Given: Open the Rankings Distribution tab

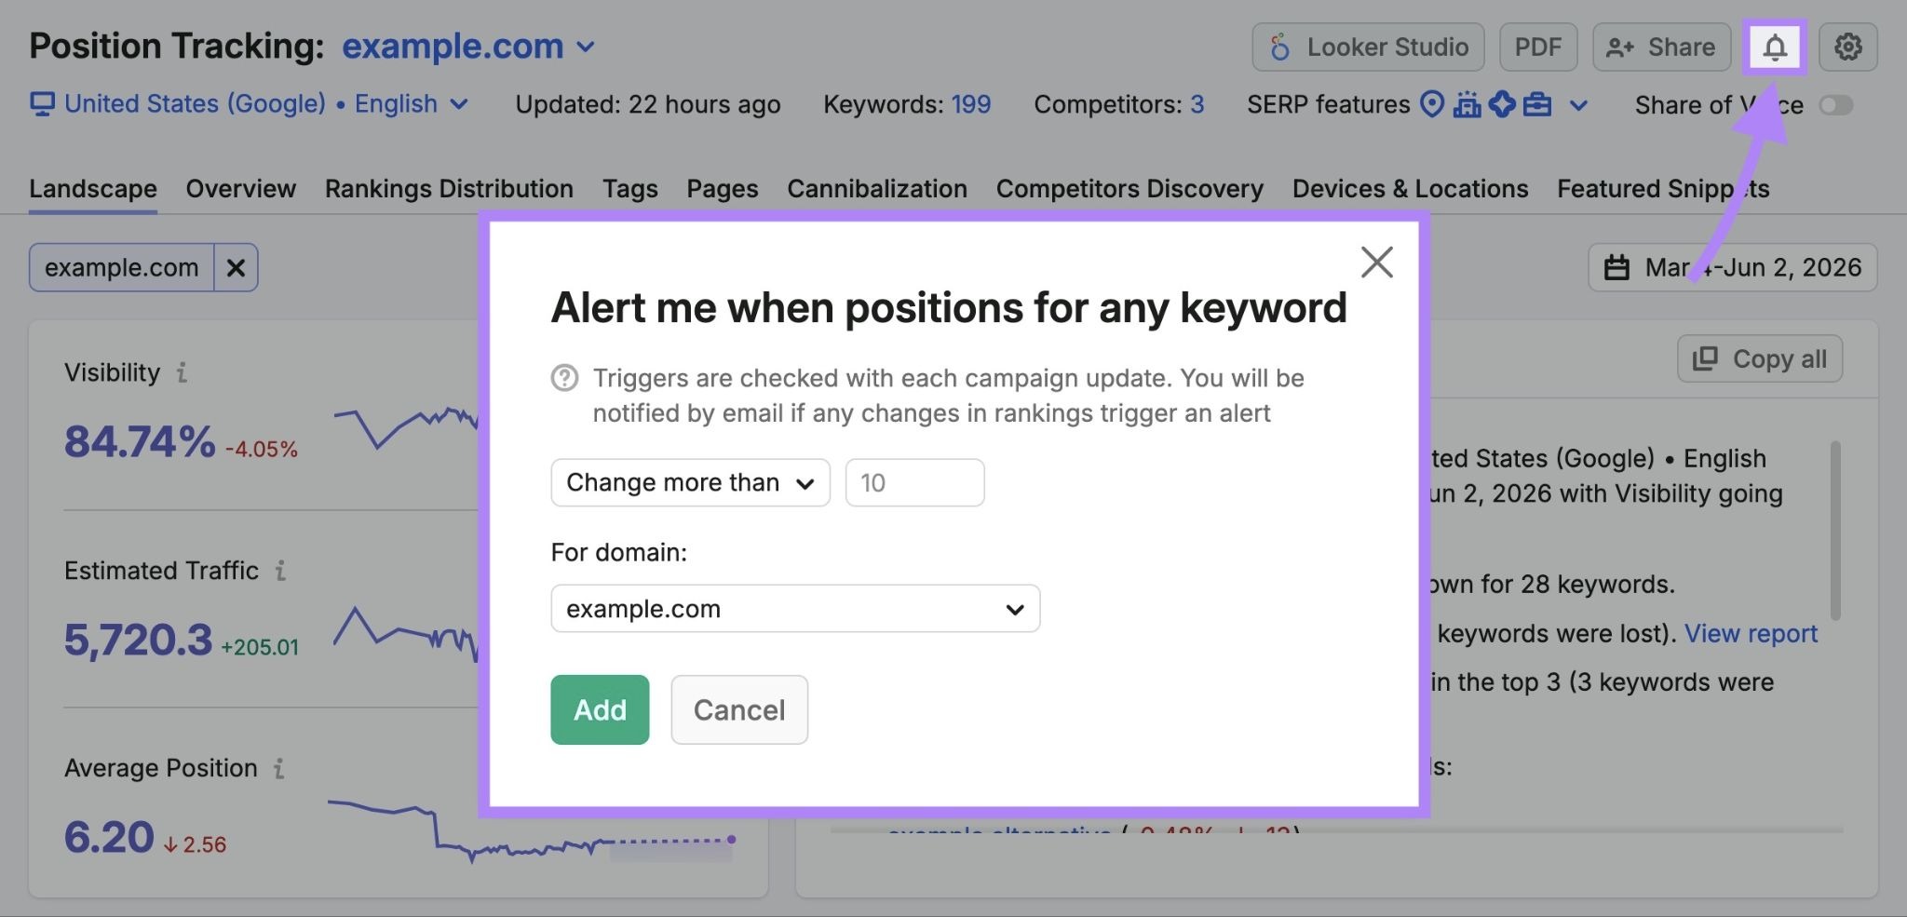Looking at the screenshot, I should [x=449, y=189].
